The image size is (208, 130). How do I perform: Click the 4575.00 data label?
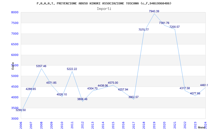(x=113, y=83)
